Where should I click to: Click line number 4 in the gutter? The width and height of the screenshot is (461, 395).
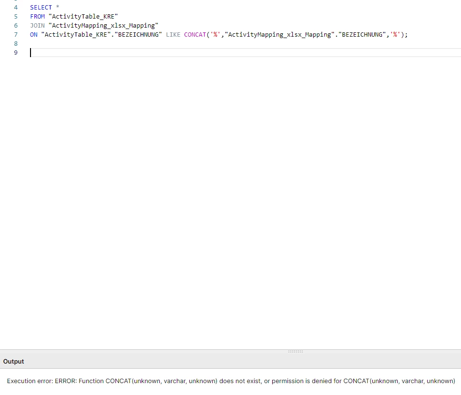(16, 7)
